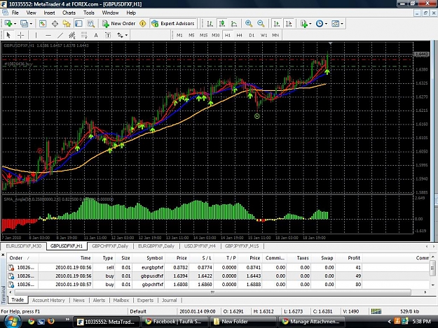Switch timeframe to M1
The image size is (438, 328).
(x=179, y=35)
